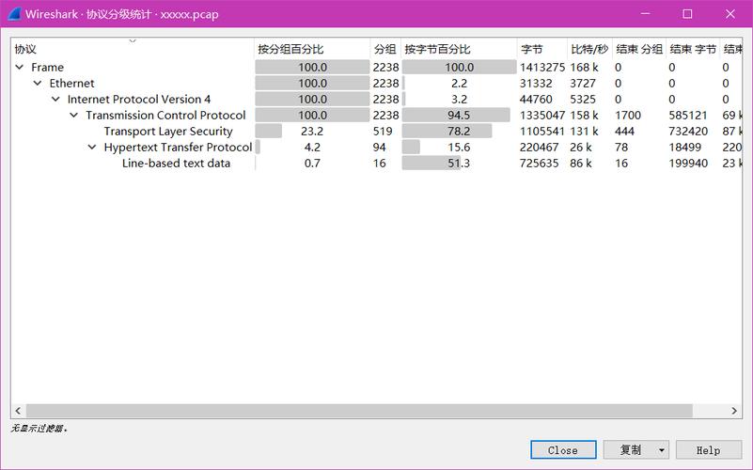Sort by the 比特/秒 column header

point(588,49)
